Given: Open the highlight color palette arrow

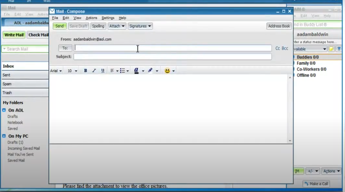Looking at the screenshot, I should click(x=157, y=71).
